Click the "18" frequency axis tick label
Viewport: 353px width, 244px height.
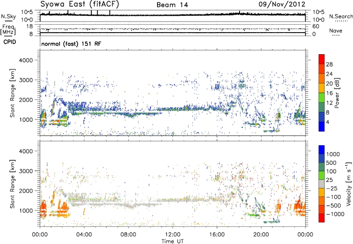pos(30,26)
